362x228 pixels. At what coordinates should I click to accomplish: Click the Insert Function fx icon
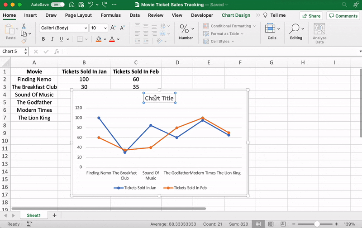coord(57,52)
